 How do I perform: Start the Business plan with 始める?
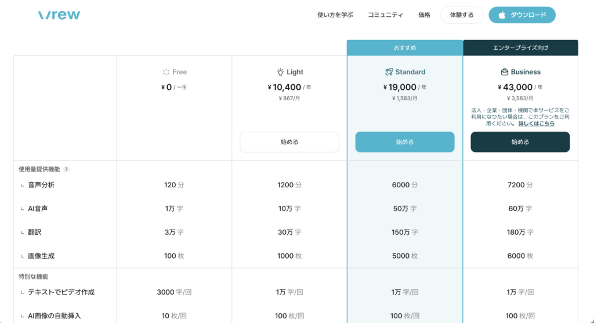pyautogui.click(x=520, y=142)
